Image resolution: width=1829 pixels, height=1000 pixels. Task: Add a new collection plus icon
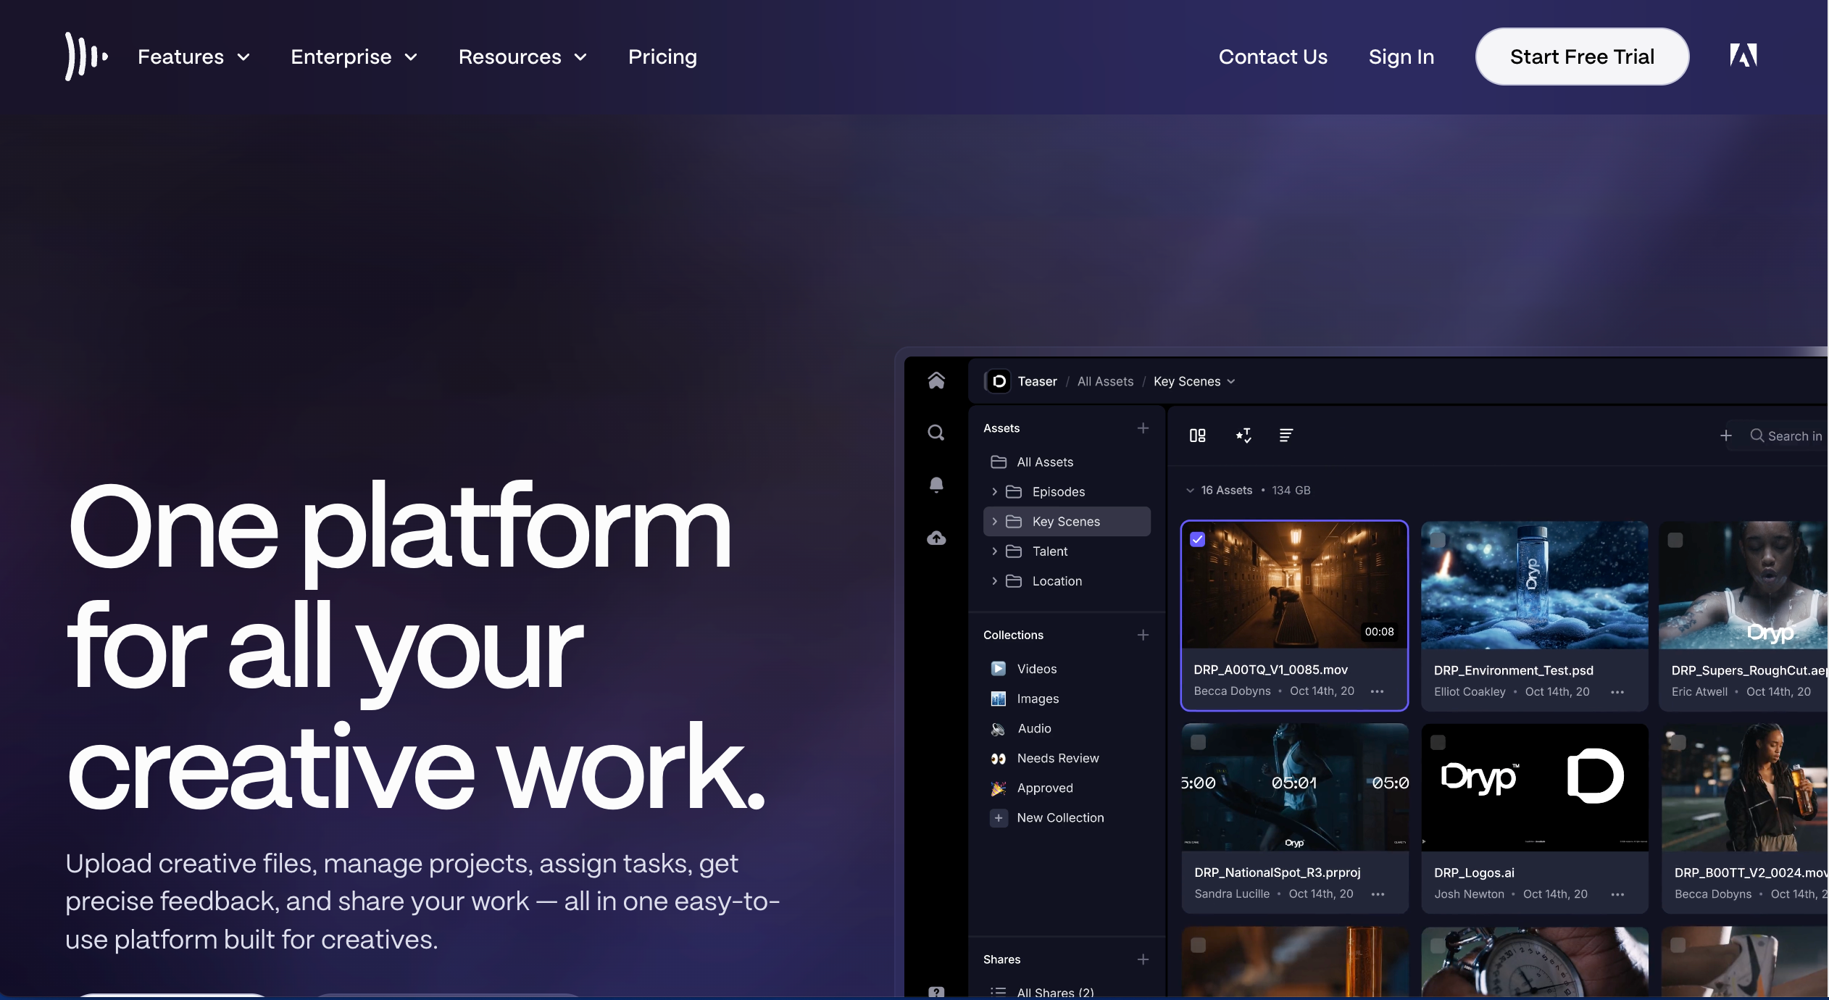(x=1143, y=635)
